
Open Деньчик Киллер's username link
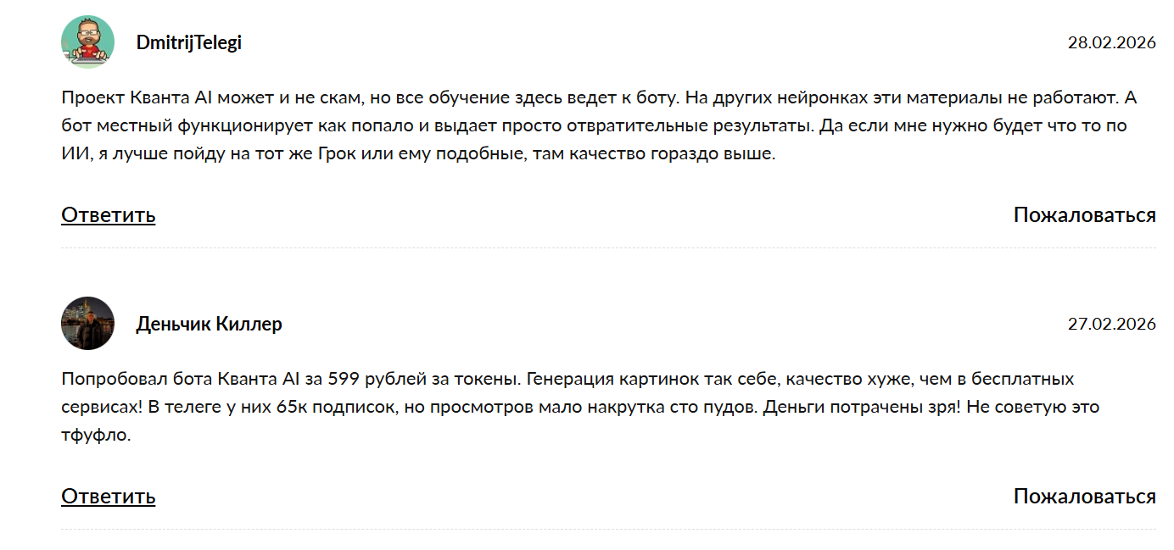pyautogui.click(x=209, y=324)
